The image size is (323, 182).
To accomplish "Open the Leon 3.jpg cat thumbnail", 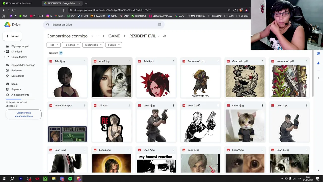I will pos(245,126).
